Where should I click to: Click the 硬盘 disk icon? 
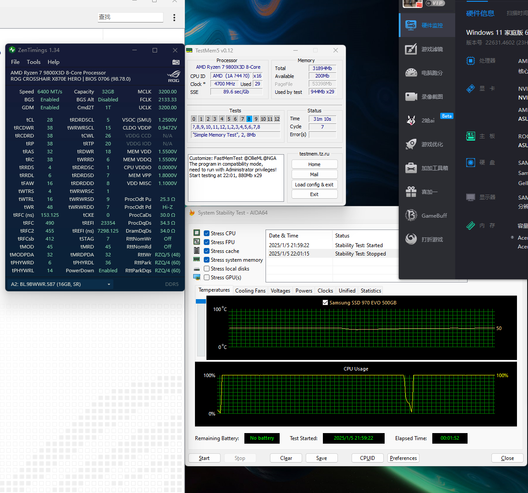click(x=470, y=163)
